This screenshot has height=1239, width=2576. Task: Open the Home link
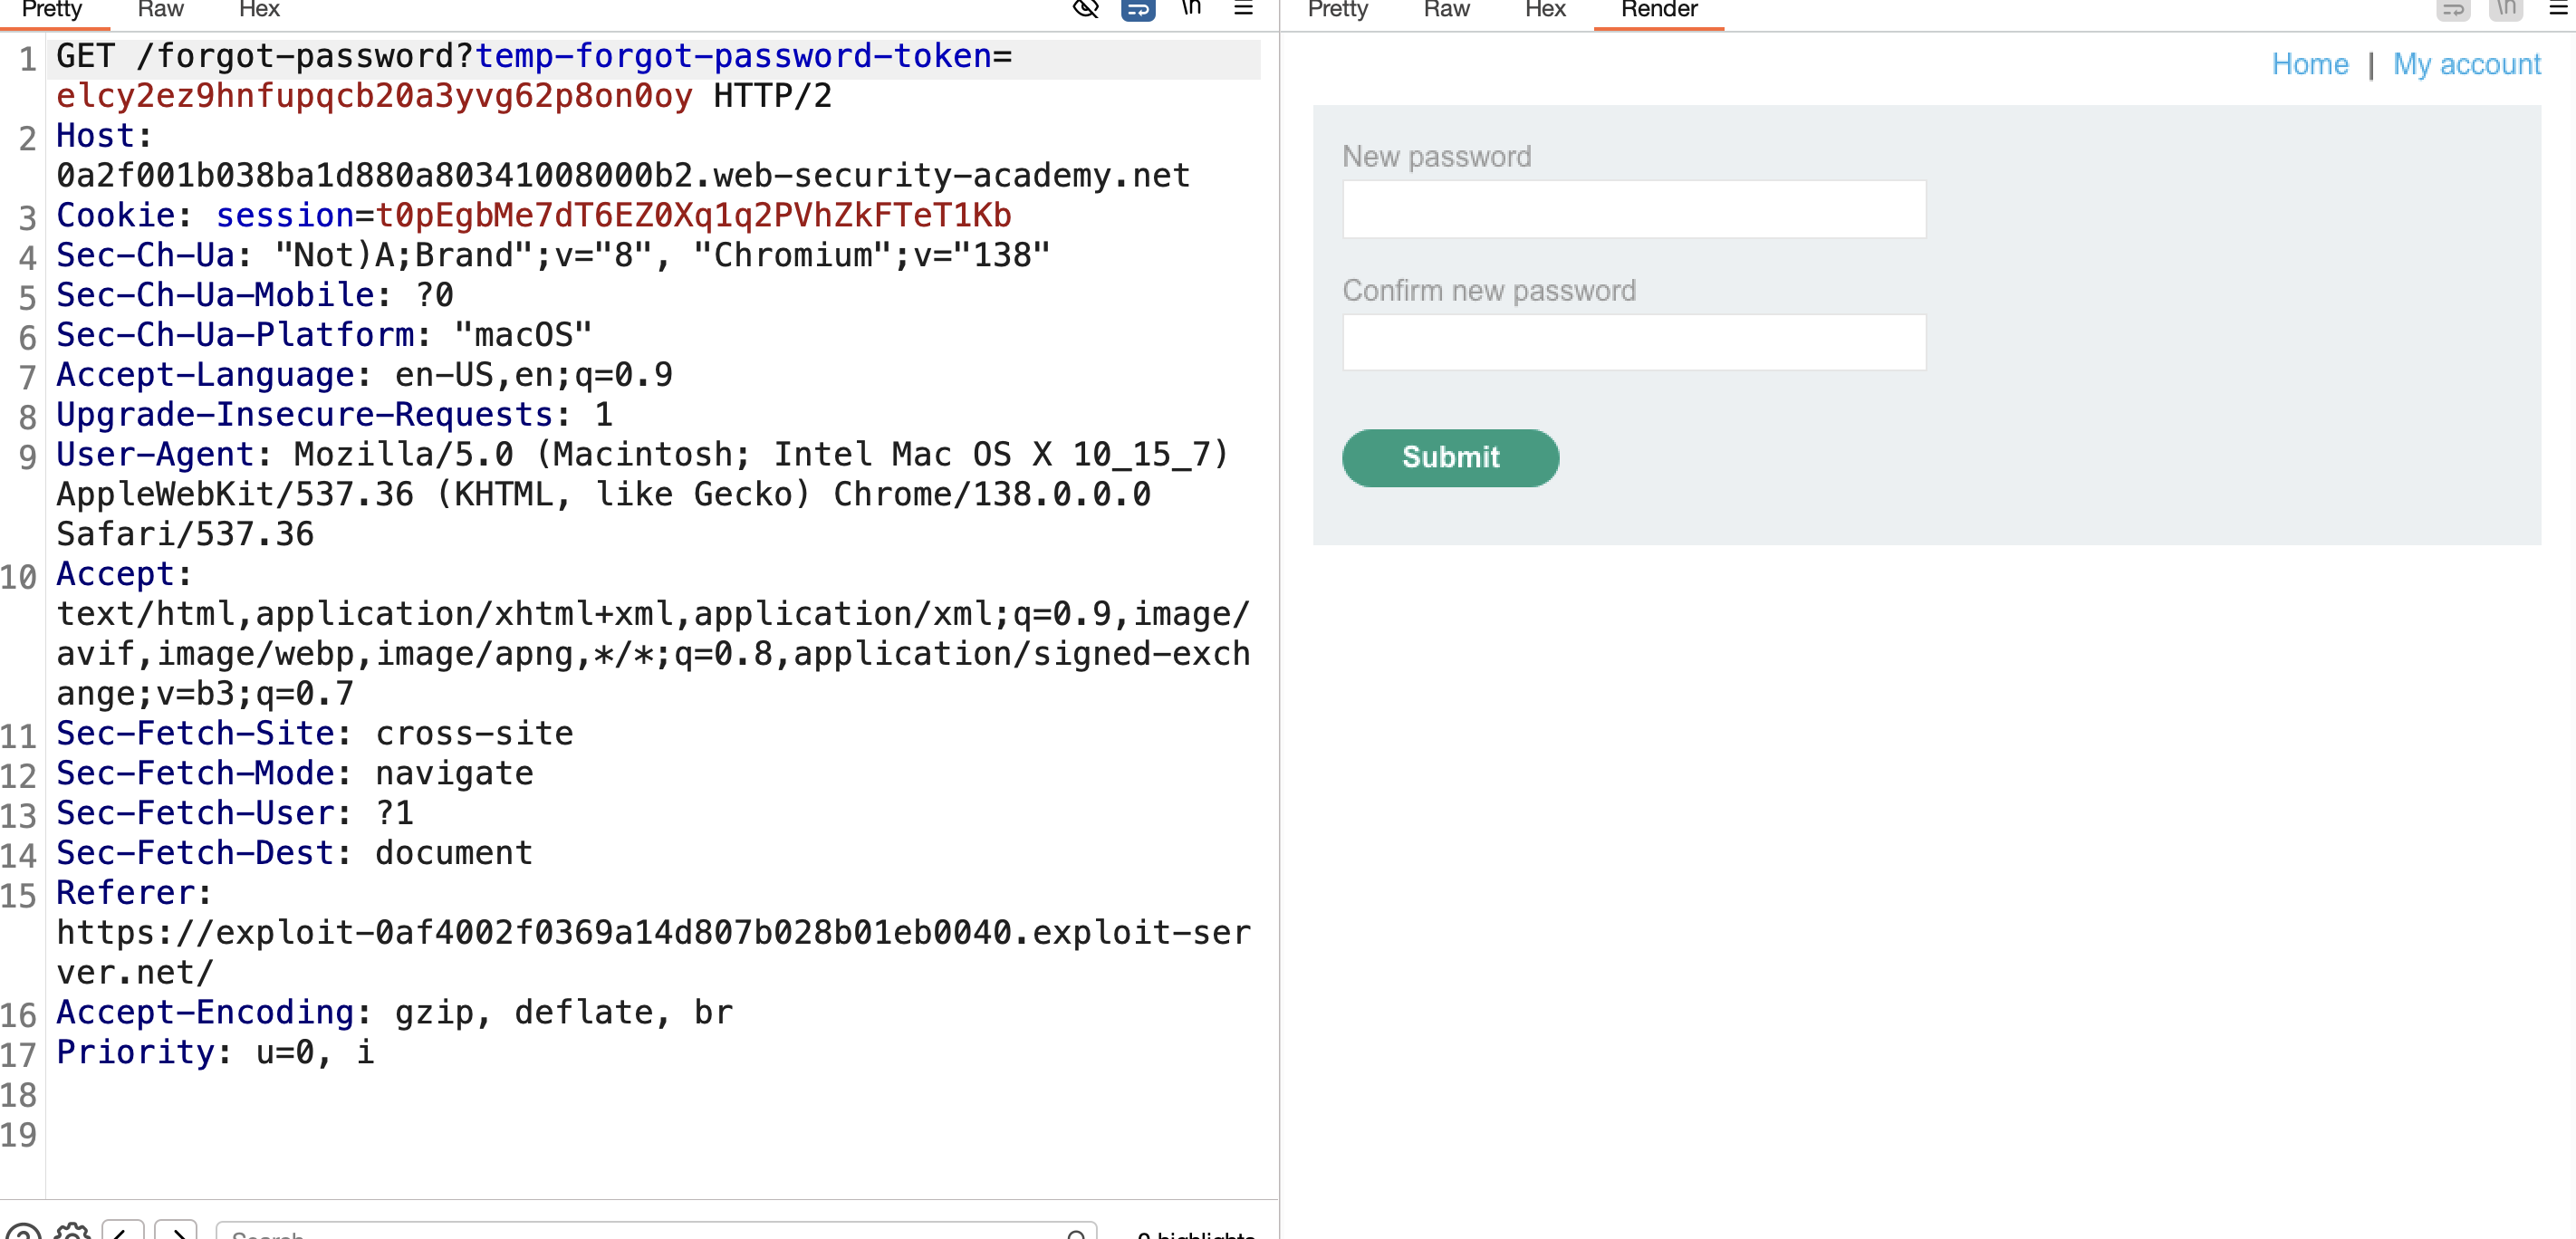(2310, 64)
